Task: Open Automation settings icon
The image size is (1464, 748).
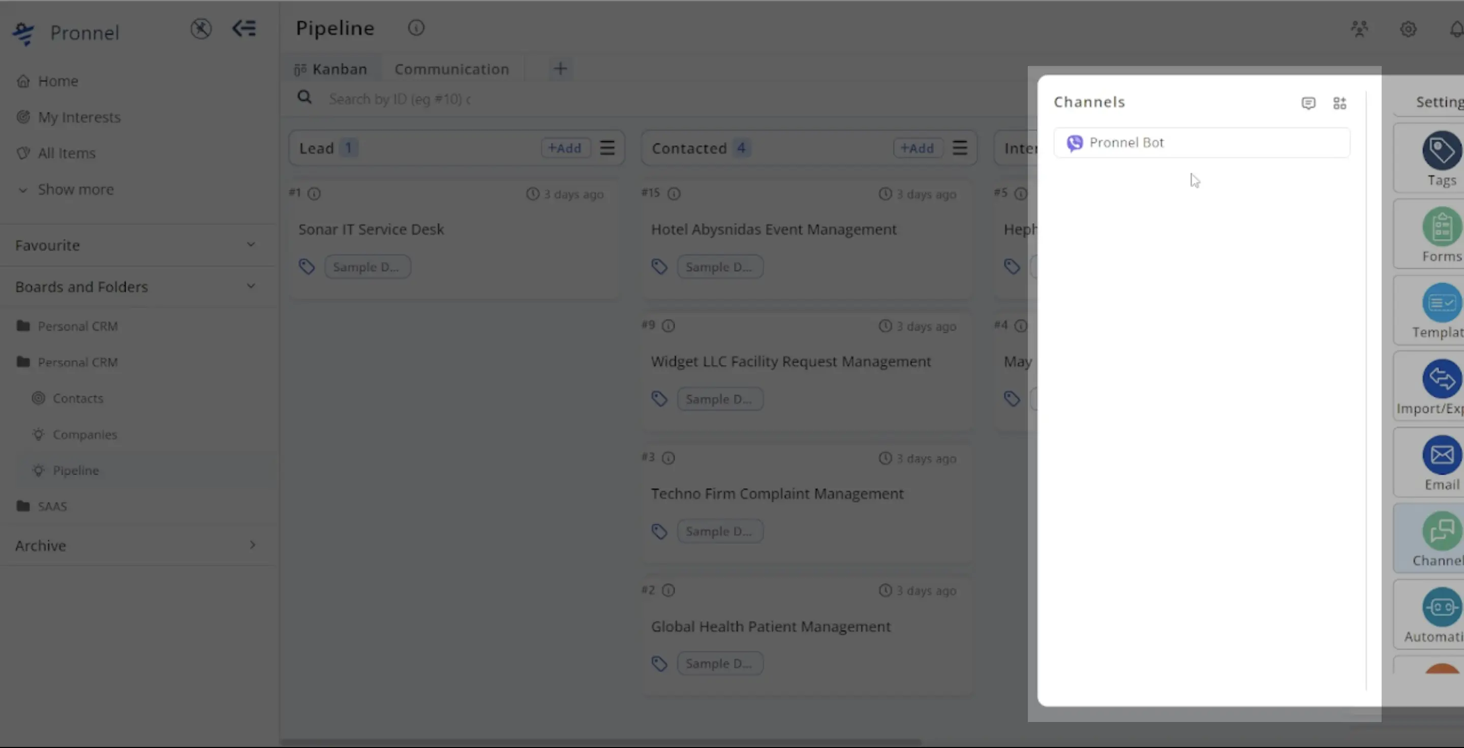Action: pyautogui.click(x=1442, y=607)
